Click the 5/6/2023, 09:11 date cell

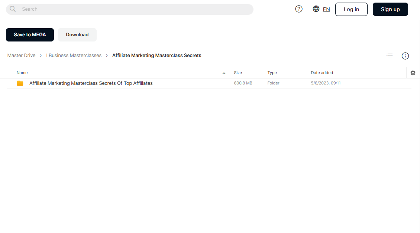[x=326, y=83]
